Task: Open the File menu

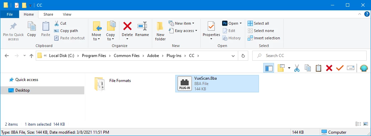Action: tap(10, 14)
